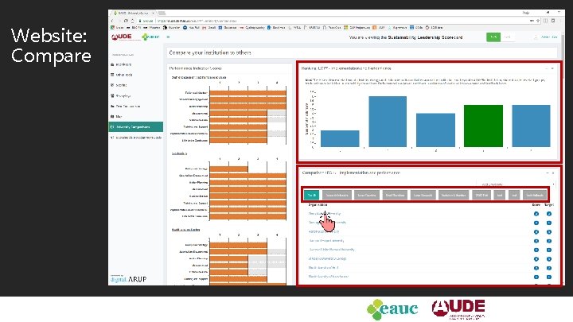573x322 pixels.
Task: Select the white half of scorecard toggle
Action: pos(508,37)
